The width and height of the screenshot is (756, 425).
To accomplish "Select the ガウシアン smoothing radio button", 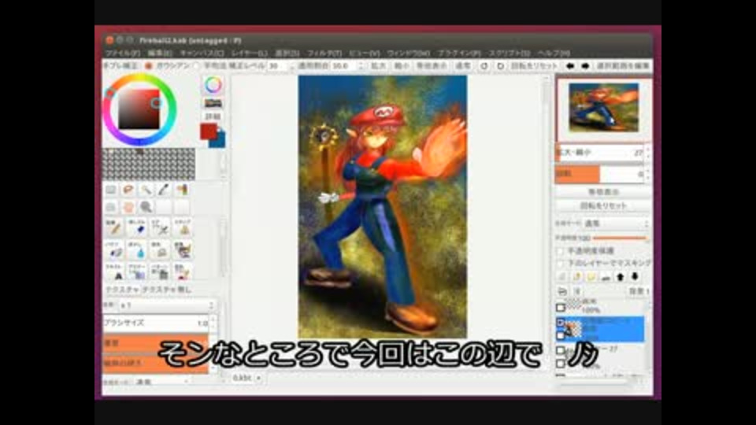I will pyautogui.click(x=149, y=66).
